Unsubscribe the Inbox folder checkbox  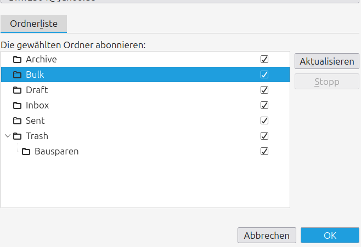[x=264, y=105]
